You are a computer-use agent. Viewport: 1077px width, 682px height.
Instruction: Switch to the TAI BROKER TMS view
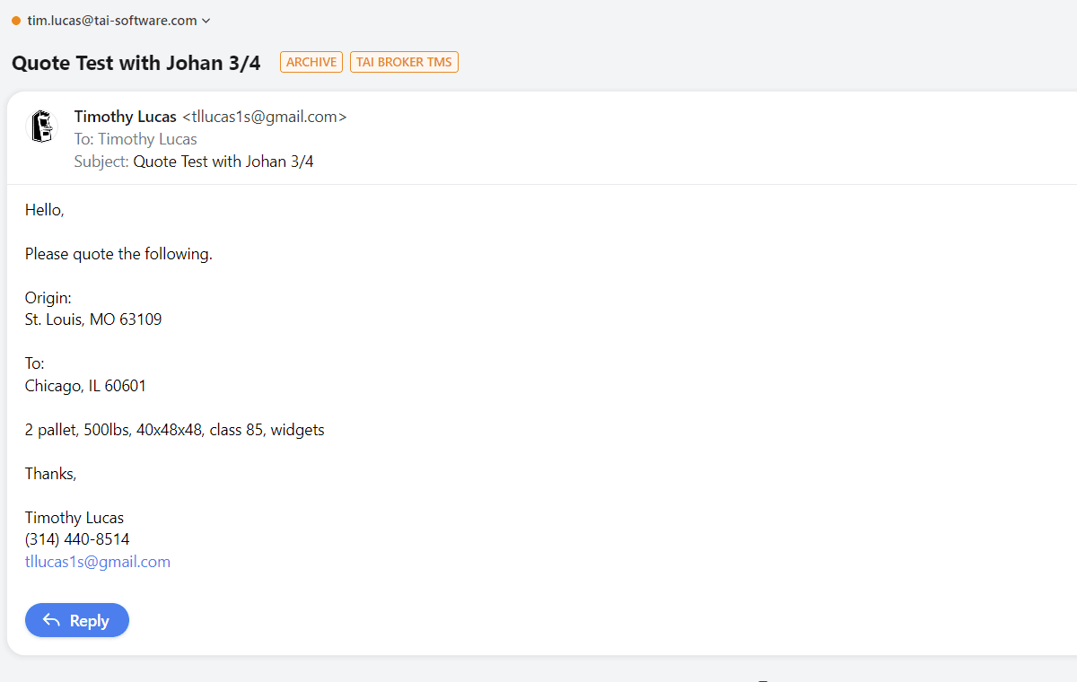(404, 62)
